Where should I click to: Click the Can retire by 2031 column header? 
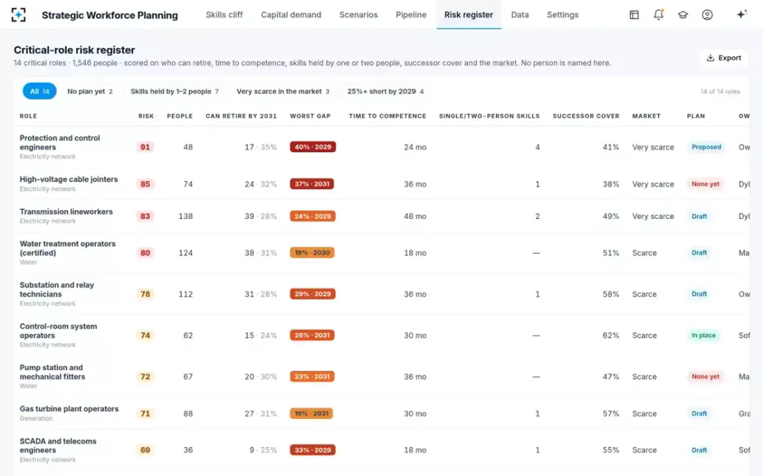pyautogui.click(x=241, y=116)
